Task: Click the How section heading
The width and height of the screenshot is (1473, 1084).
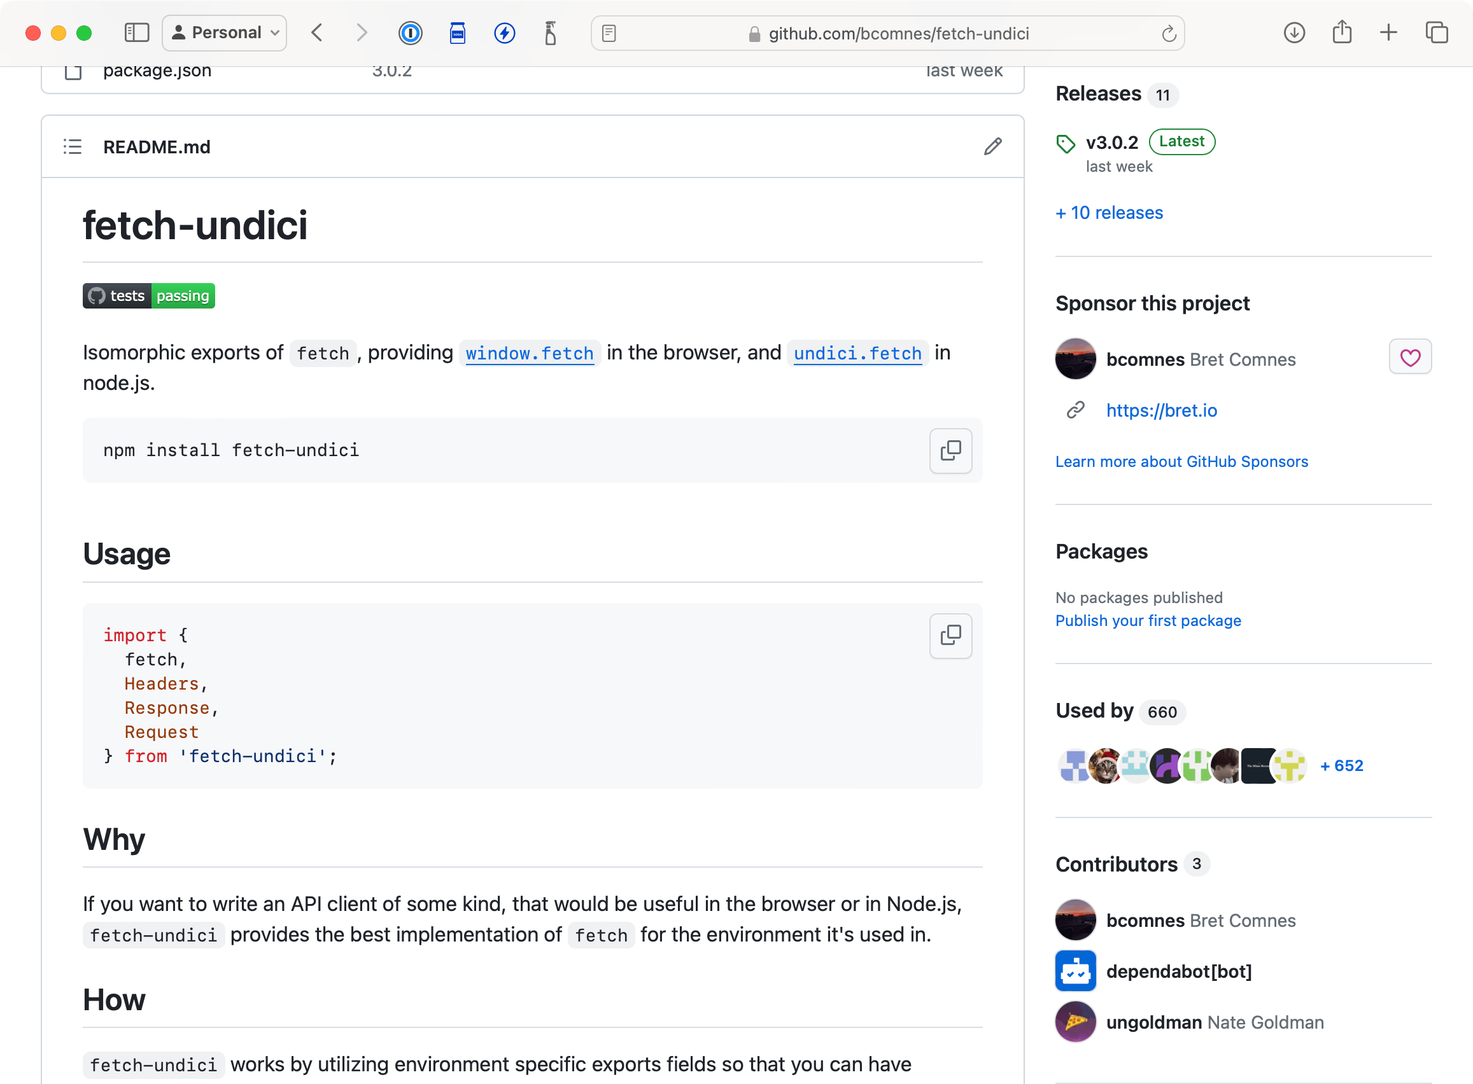Action: click(114, 1000)
